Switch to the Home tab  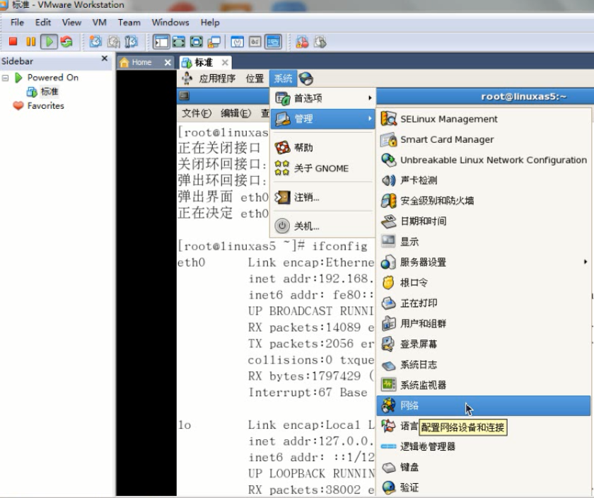tap(141, 62)
